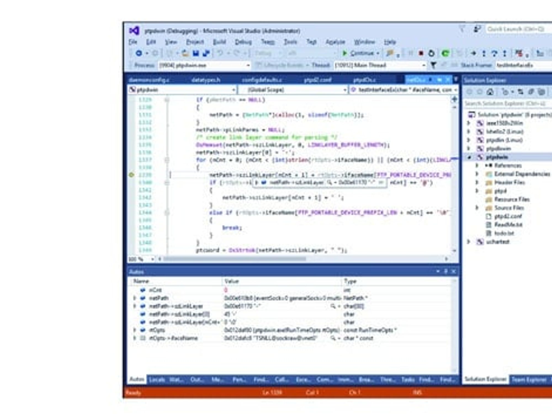Image resolution: width=552 pixels, height=414 pixels.
Task: Click the Value column header in Autos
Action: 282,281
